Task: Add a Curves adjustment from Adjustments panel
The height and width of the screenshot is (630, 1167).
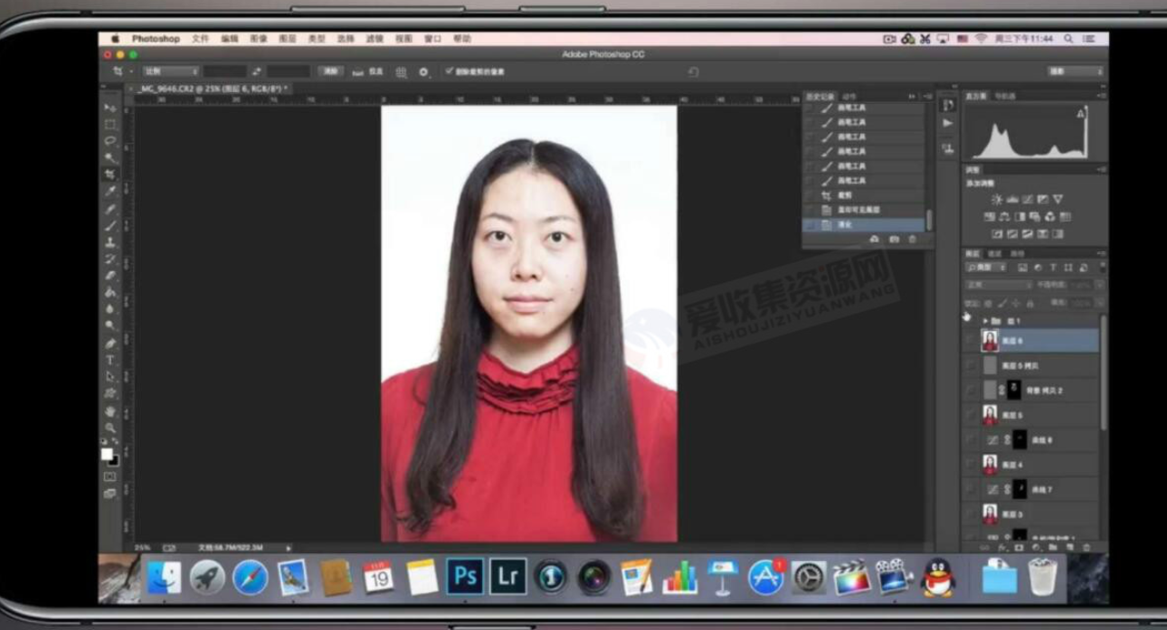Action: point(1028,199)
